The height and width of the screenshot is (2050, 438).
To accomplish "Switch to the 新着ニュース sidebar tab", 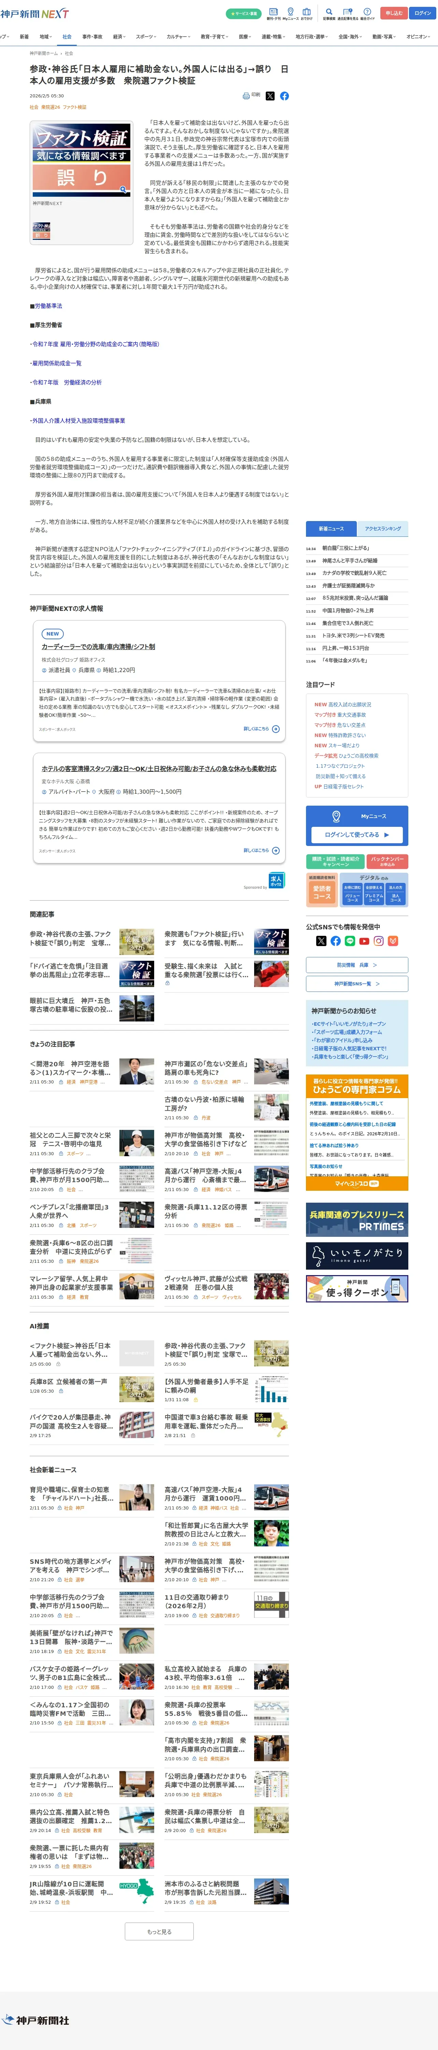I will (332, 529).
